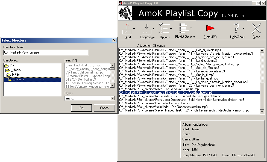This screenshot has width=267, height=162.
Task: Click the Help/About question mark icon
Action: 236,28
